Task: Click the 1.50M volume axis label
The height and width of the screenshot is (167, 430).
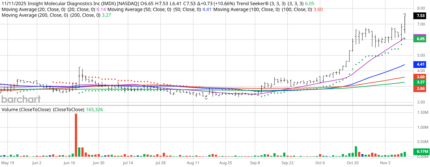Action: coord(423,112)
